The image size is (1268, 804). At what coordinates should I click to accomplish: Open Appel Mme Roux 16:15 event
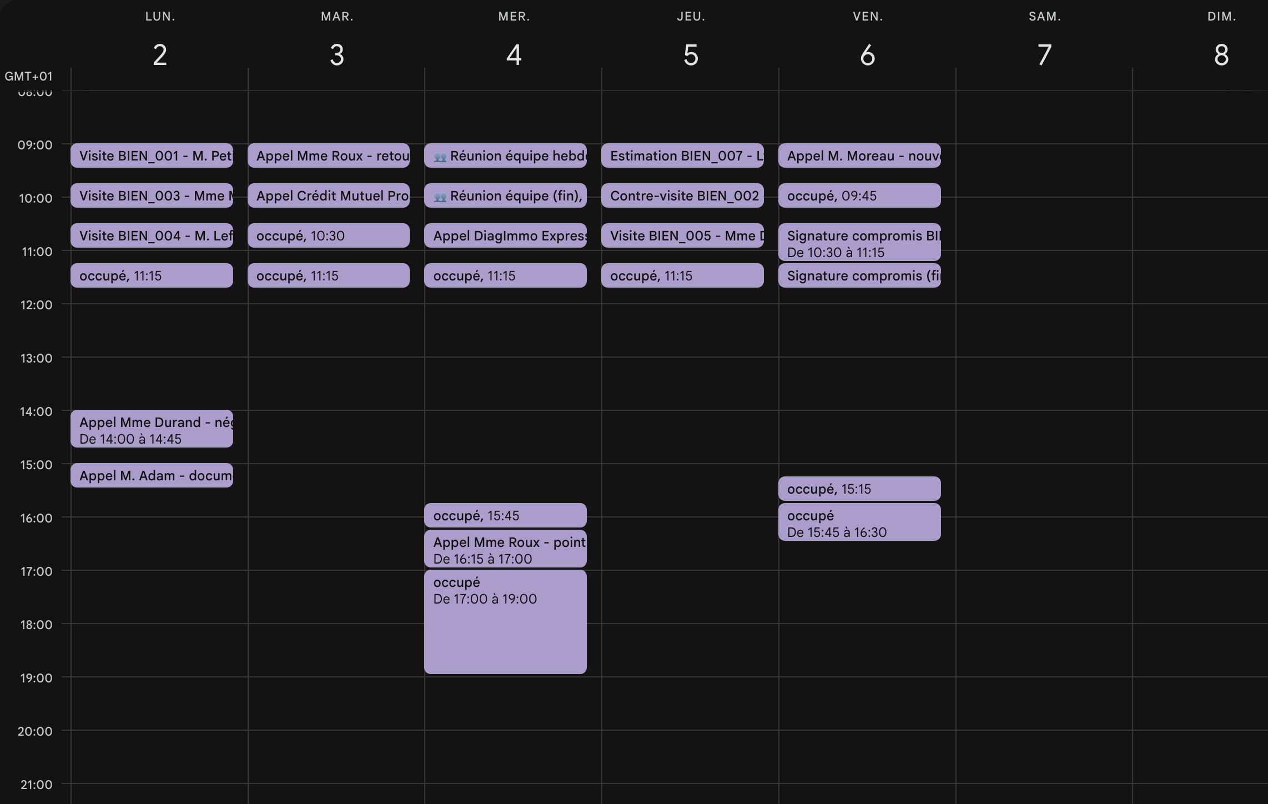505,550
